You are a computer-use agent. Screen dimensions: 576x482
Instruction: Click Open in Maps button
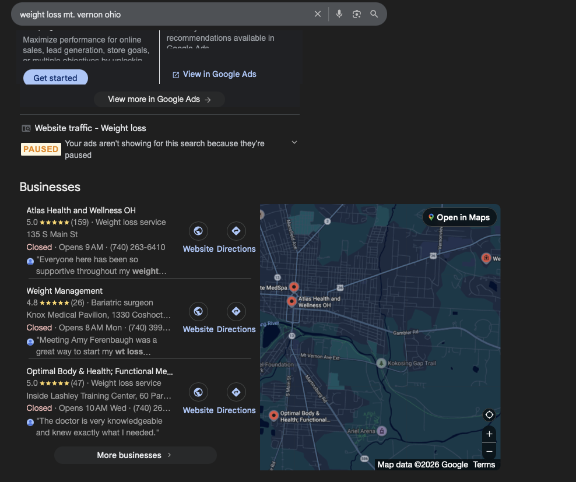(459, 217)
